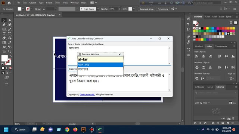The image size is (239, 134).
Task: Open fill color dropdown in control bar
Action: pos(23,9)
